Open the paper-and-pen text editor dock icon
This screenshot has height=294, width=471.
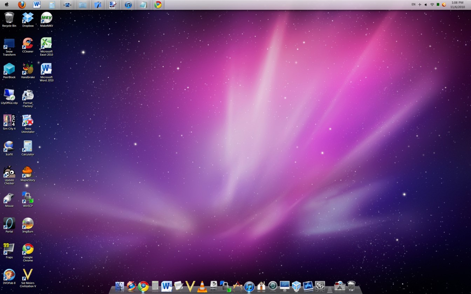[x=178, y=286]
